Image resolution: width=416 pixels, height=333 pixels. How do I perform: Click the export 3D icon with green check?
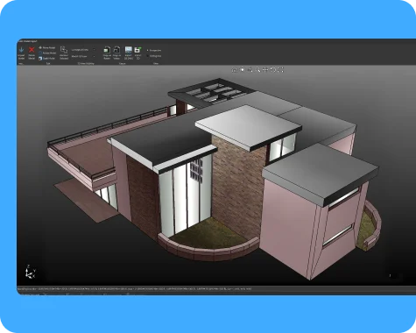pyautogui.click(x=138, y=50)
